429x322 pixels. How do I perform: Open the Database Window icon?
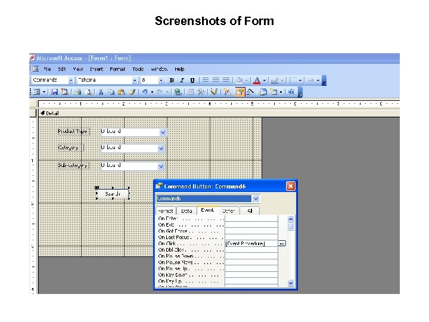point(263,92)
